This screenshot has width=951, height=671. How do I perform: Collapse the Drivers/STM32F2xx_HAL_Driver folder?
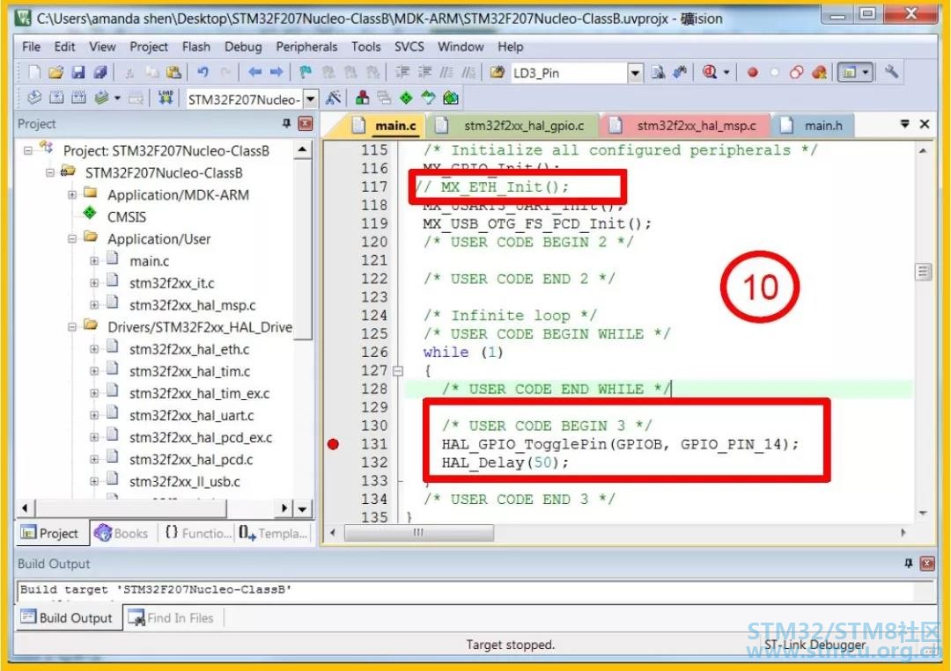tap(72, 327)
